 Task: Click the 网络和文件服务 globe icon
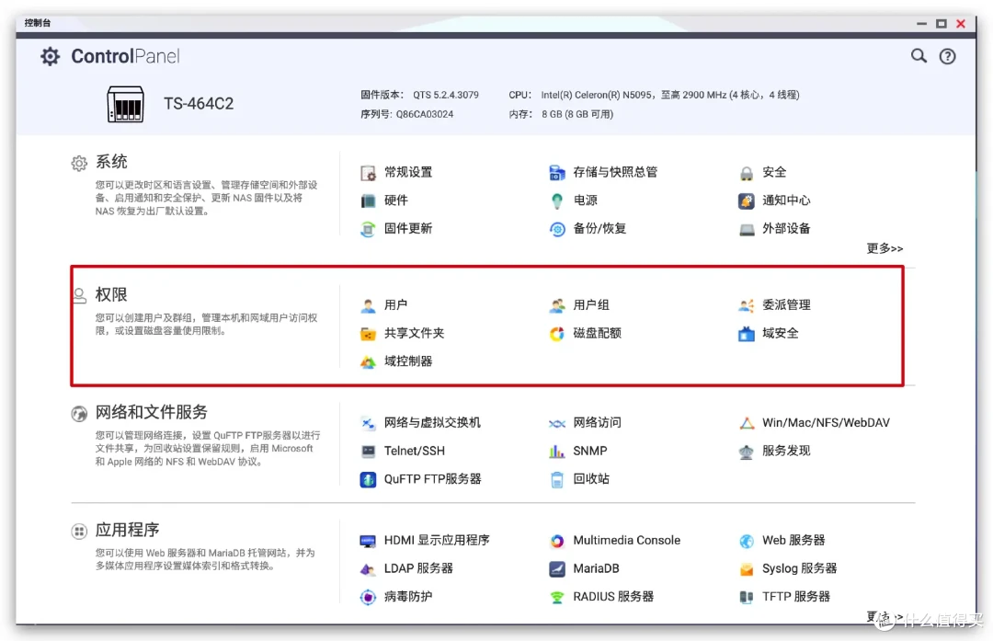coord(79,414)
